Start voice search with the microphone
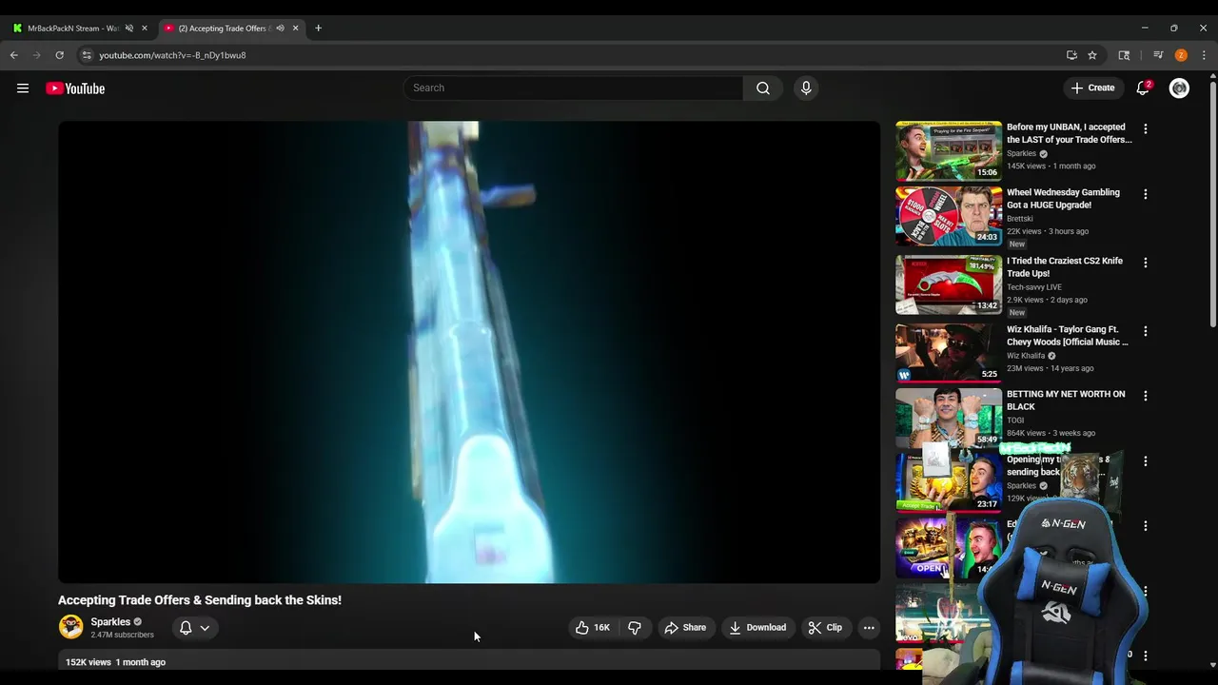This screenshot has width=1218, height=685. pyautogui.click(x=806, y=88)
